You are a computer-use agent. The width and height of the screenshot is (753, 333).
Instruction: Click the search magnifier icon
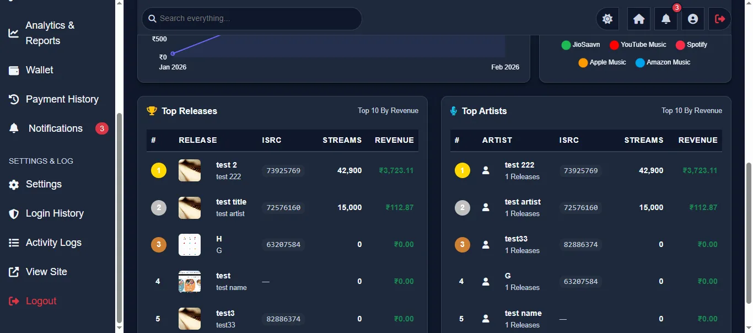tap(152, 19)
